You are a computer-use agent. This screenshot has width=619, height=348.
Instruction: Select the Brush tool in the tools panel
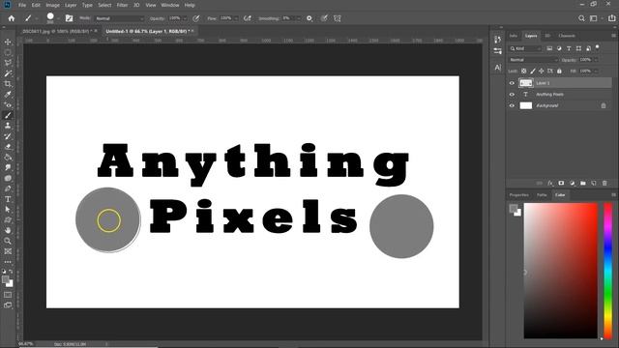pyautogui.click(x=8, y=115)
